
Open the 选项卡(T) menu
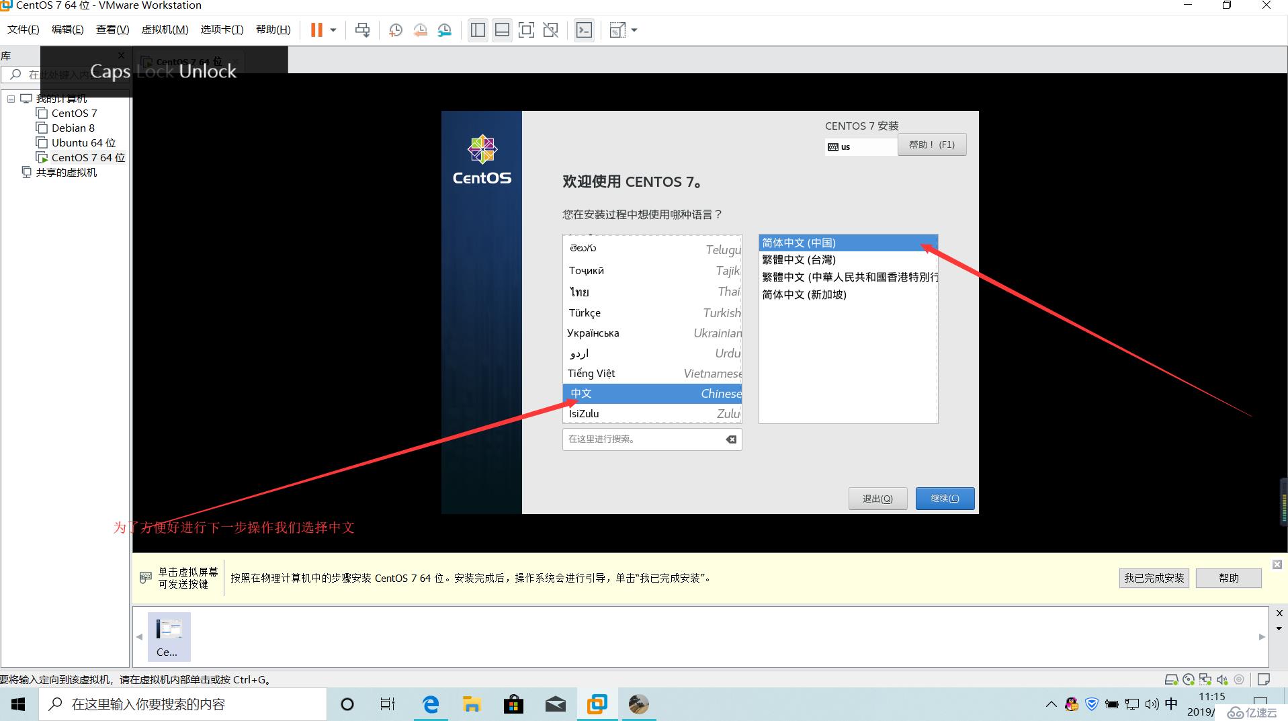pyautogui.click(x=222, y=30)
